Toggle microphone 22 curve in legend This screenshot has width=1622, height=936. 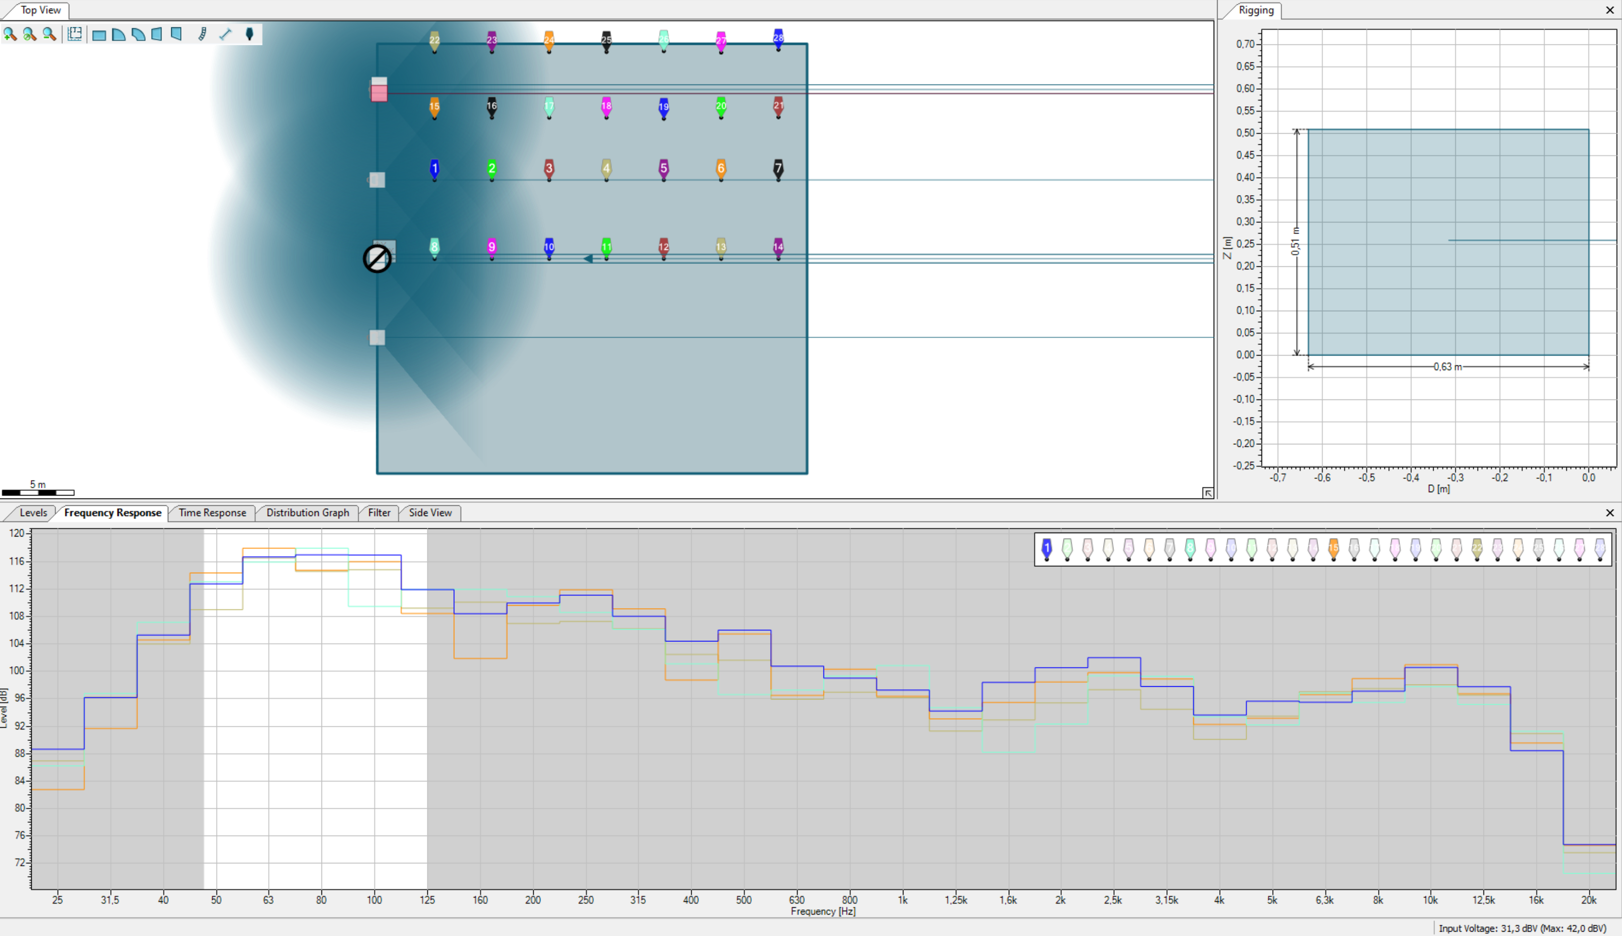click(1477, 548)
